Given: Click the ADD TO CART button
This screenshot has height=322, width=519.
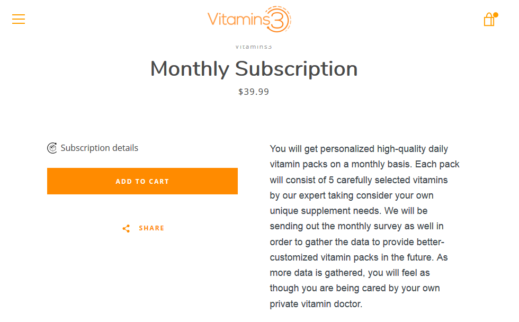Looking at the screenshot, I should (142, 181).
